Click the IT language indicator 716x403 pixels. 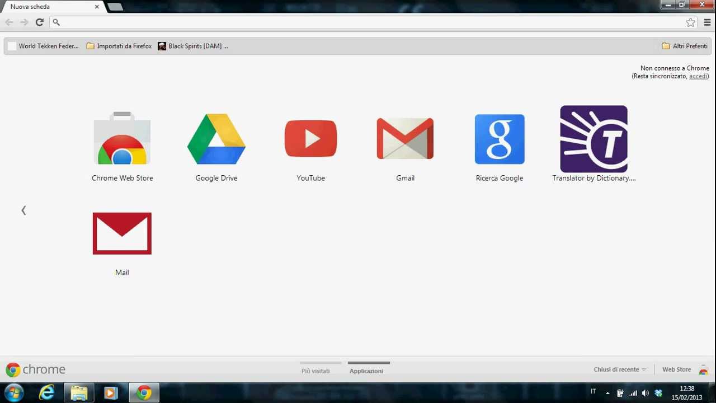(593, 392)
